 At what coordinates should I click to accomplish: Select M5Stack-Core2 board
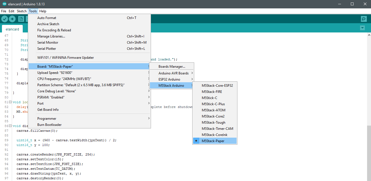(215, 116)
